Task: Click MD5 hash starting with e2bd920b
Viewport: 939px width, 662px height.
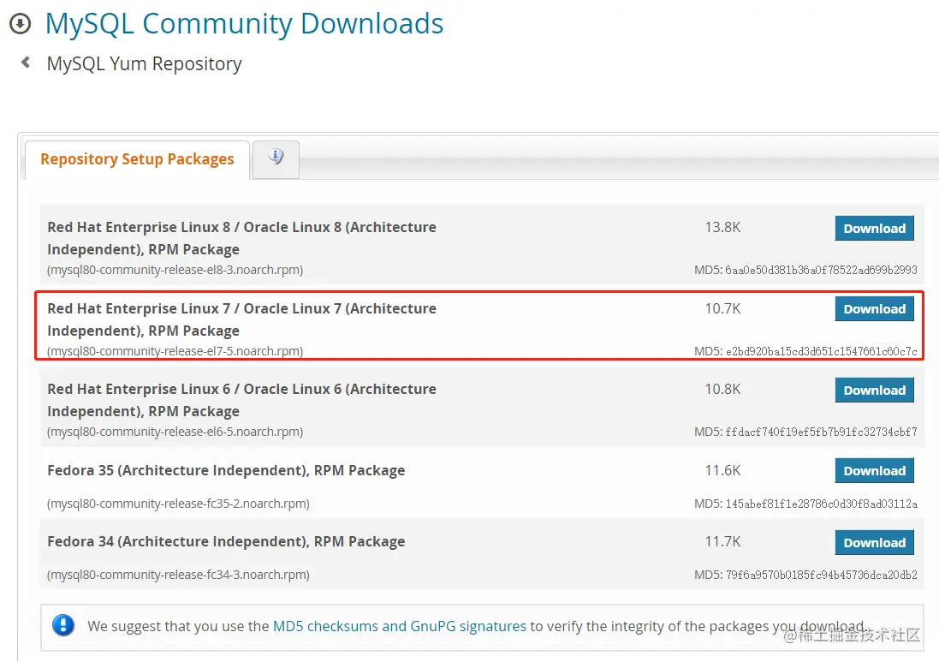Action: click(x=821, y=351)
